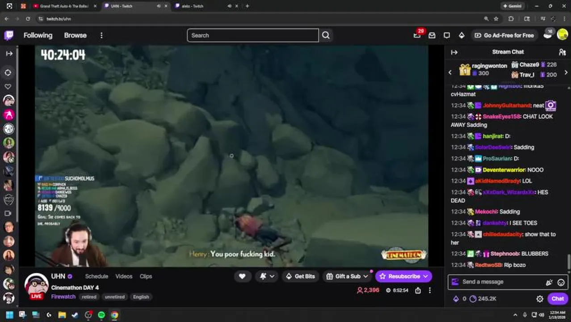Expand the left sidebar channels list
Screen dimensions: 571x322
tap(9, 53)
